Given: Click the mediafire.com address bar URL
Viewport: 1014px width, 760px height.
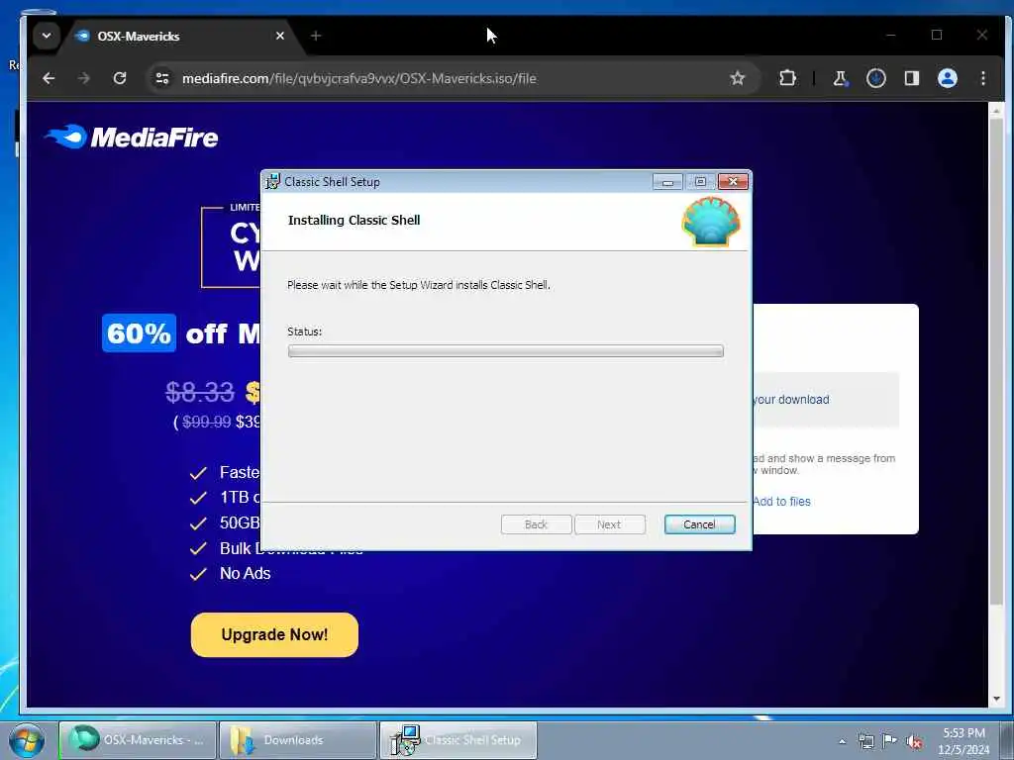Looking at the screenshot, I should (358, 78).
